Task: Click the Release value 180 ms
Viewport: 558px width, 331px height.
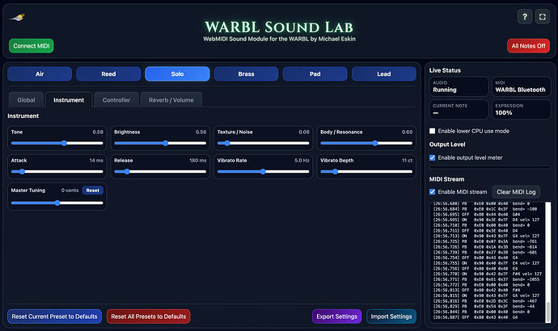Action: click(x=198, y=161)
